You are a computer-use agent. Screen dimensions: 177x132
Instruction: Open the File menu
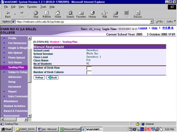(6, 7)
